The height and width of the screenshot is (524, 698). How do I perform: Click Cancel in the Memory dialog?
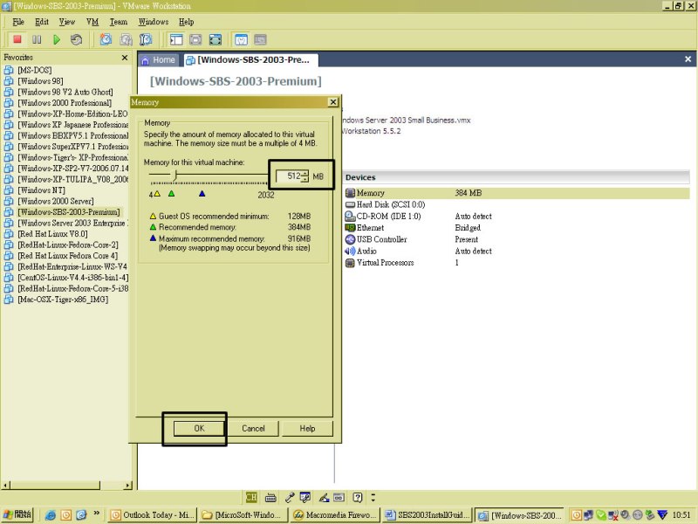point(253,429)
